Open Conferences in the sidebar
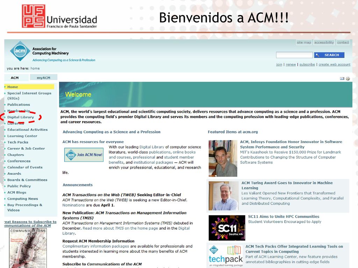This screenshot has height=268, width=358. [19, 161]
